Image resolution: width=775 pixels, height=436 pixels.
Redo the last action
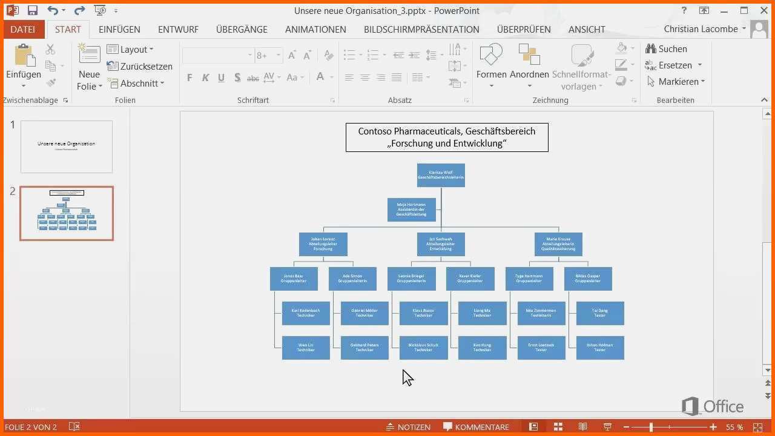(x=79, y=10)
